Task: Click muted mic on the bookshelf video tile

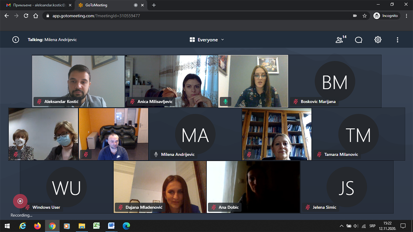Action: point(249,154)
